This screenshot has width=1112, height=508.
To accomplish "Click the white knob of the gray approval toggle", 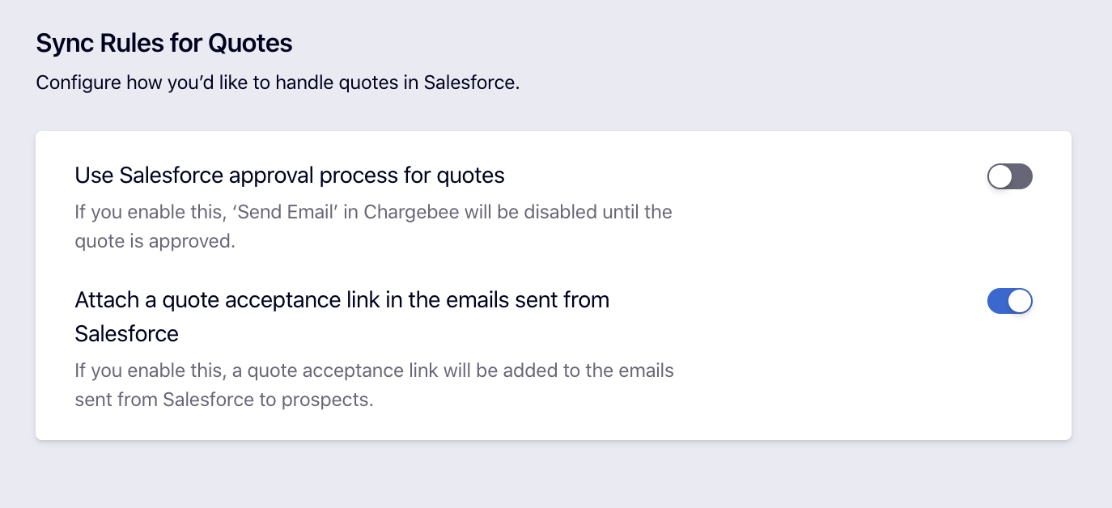I will pos(1000,176).
